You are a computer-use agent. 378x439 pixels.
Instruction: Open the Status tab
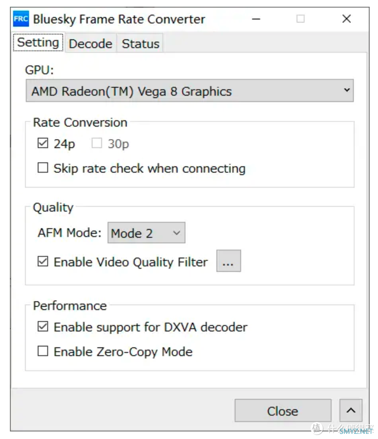click(140, 44)
